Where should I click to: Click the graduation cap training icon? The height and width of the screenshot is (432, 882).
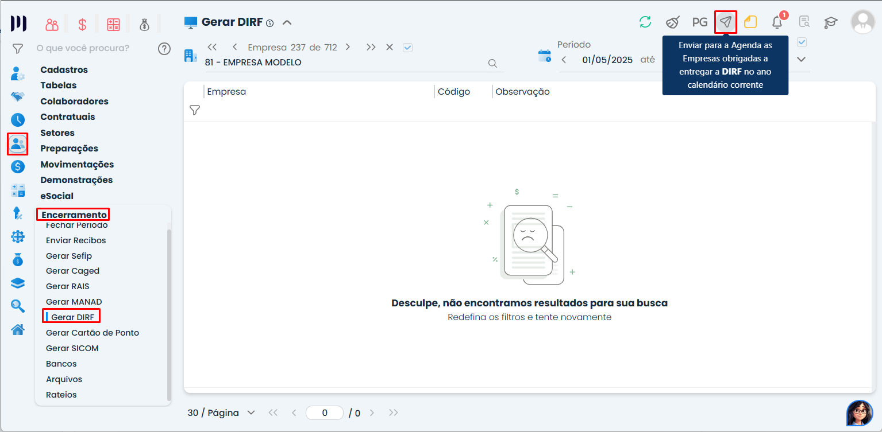[831, 22]
